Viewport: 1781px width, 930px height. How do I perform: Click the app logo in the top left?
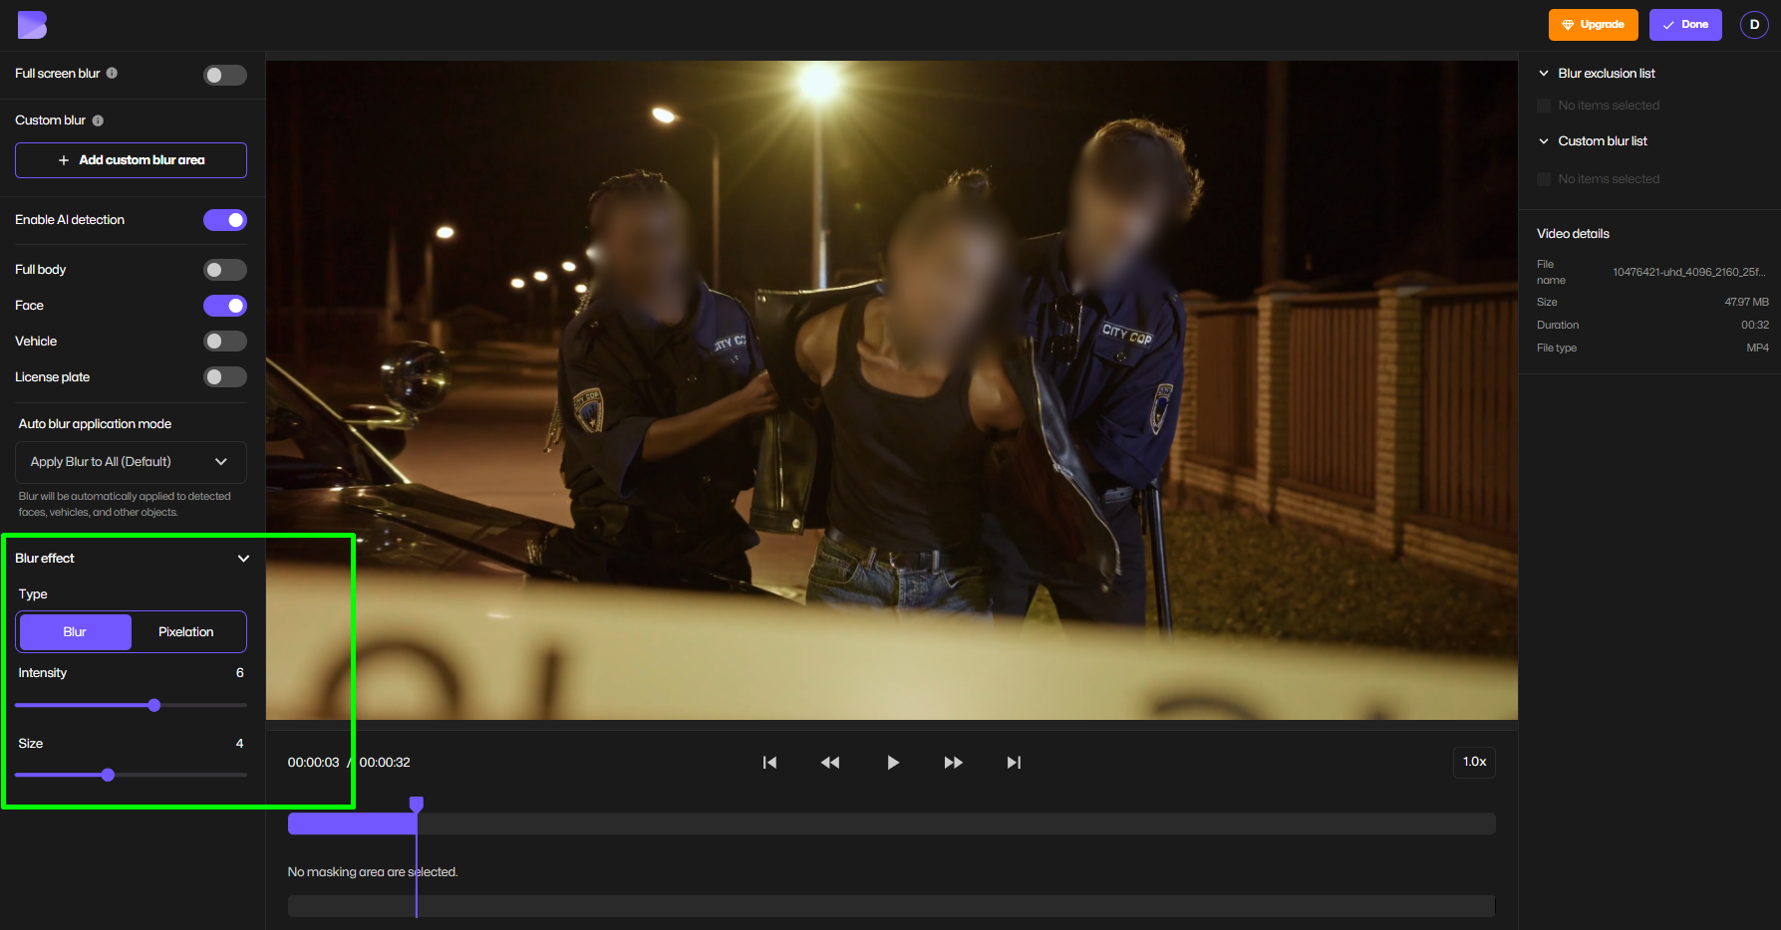tap(32, 24)
